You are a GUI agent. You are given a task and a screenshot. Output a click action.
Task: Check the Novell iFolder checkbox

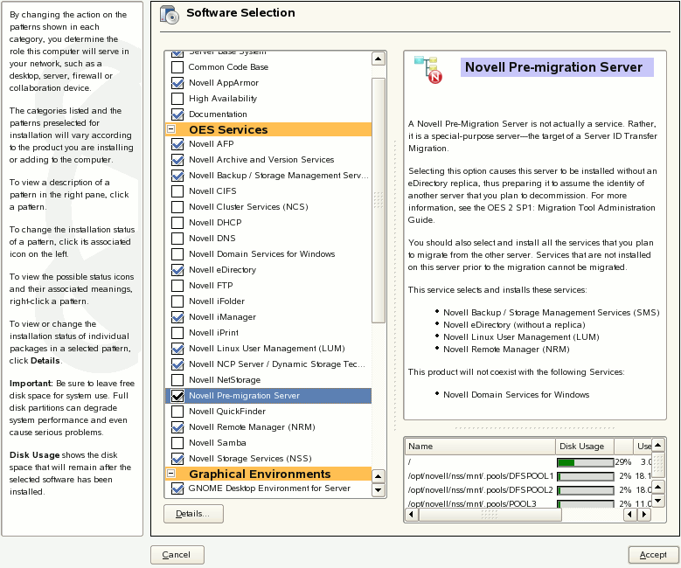pos(177,301)
